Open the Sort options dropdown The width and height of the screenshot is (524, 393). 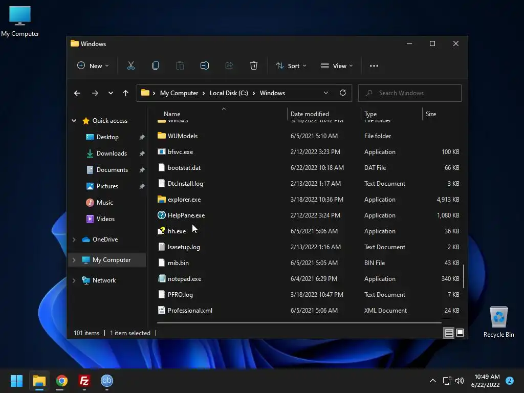[x=291, y=66]
